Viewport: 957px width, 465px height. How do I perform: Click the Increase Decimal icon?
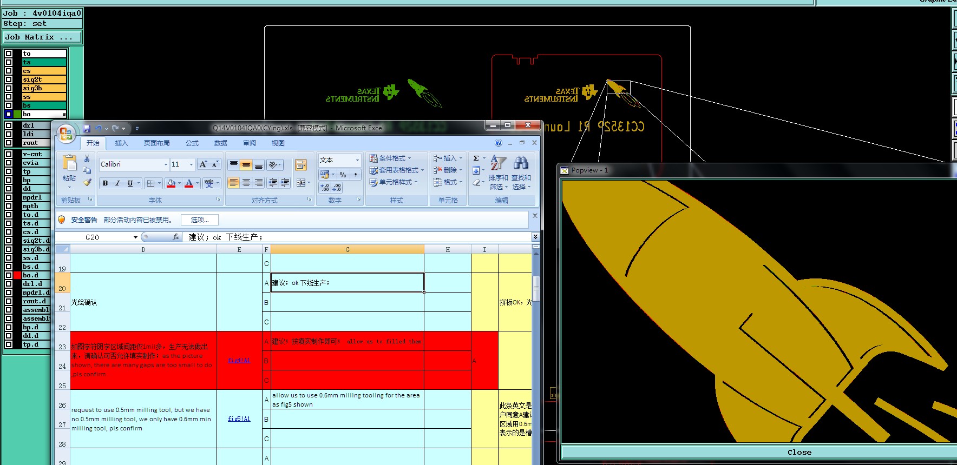pos(325,188)
